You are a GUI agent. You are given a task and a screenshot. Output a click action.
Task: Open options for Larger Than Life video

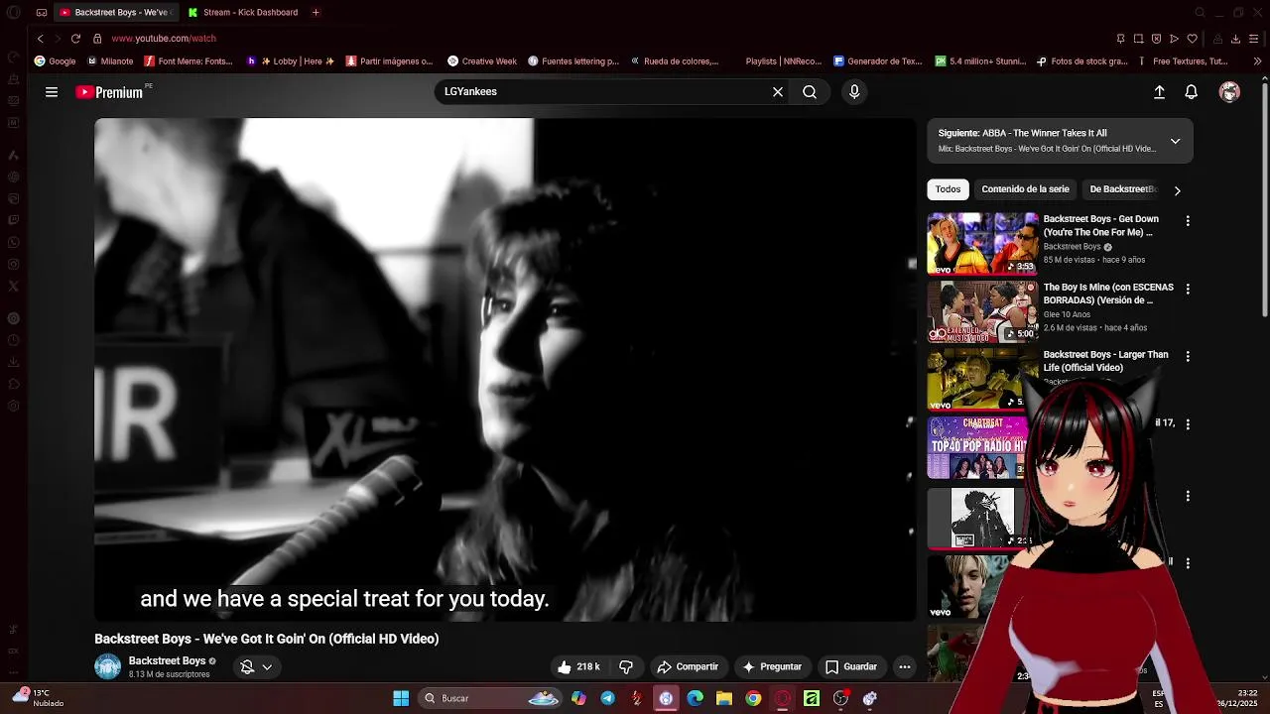[x=1188, y=356]
